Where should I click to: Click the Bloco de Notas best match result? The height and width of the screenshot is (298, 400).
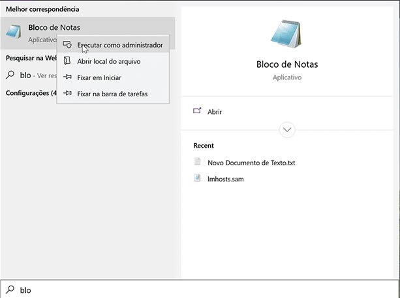(87, 33)
